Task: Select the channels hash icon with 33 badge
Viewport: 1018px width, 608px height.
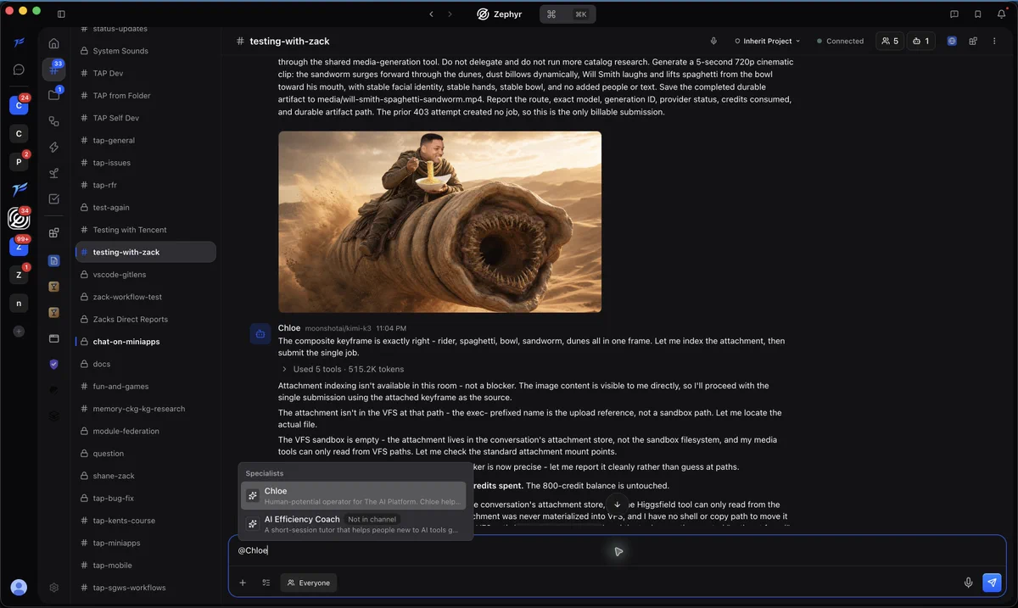Action: pos(53,70)
